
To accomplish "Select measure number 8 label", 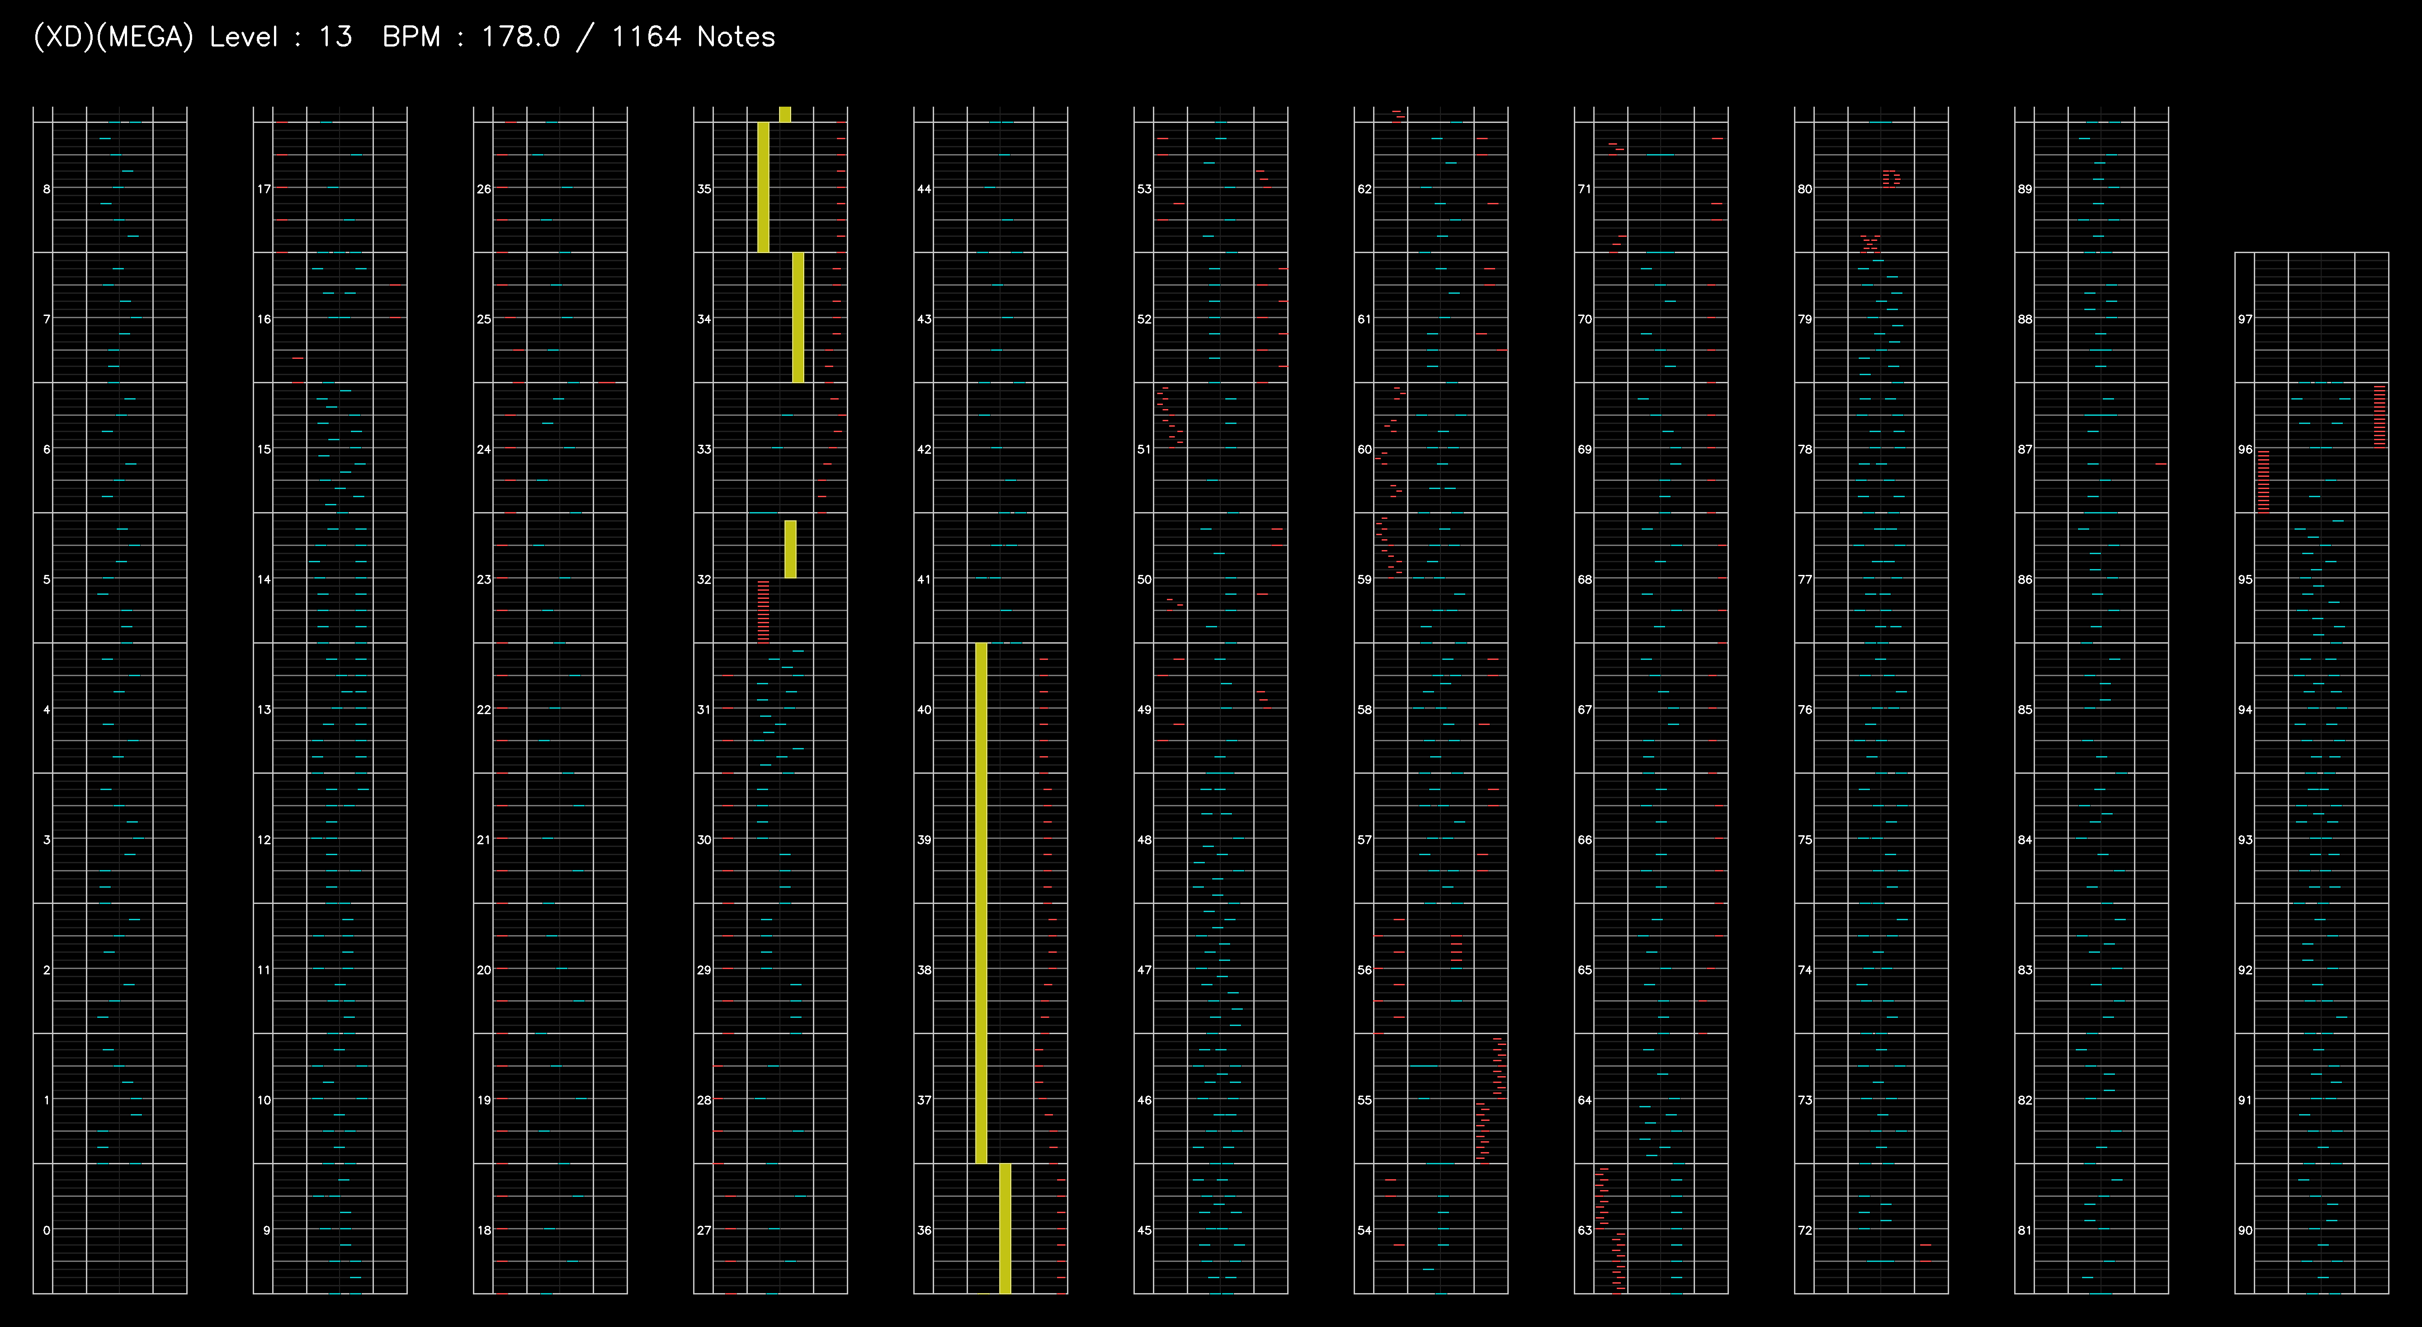I will click(46, 189).
